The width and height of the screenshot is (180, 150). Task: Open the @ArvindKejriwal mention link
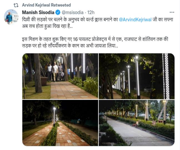click(135, 20)
